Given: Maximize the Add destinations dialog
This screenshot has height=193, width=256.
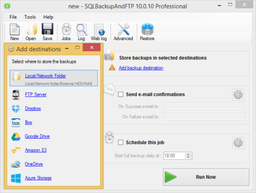Looking at the screenshot, I should pos(77,48).
